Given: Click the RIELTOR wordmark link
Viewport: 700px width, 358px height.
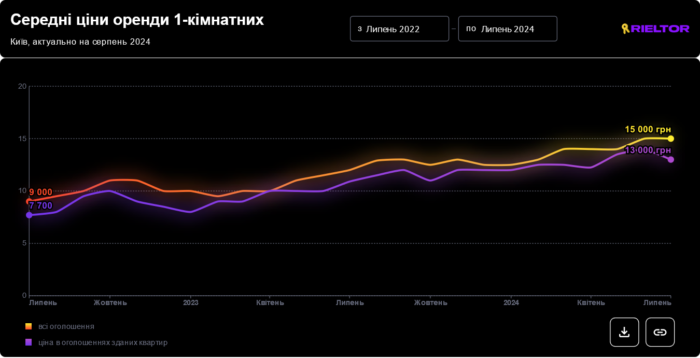Looking at the screenshot, I should [660, 29].
